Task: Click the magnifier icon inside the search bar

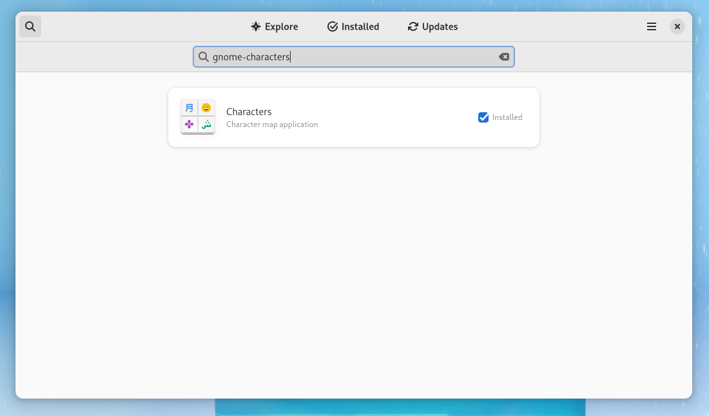Action: [x=204, y=57]
